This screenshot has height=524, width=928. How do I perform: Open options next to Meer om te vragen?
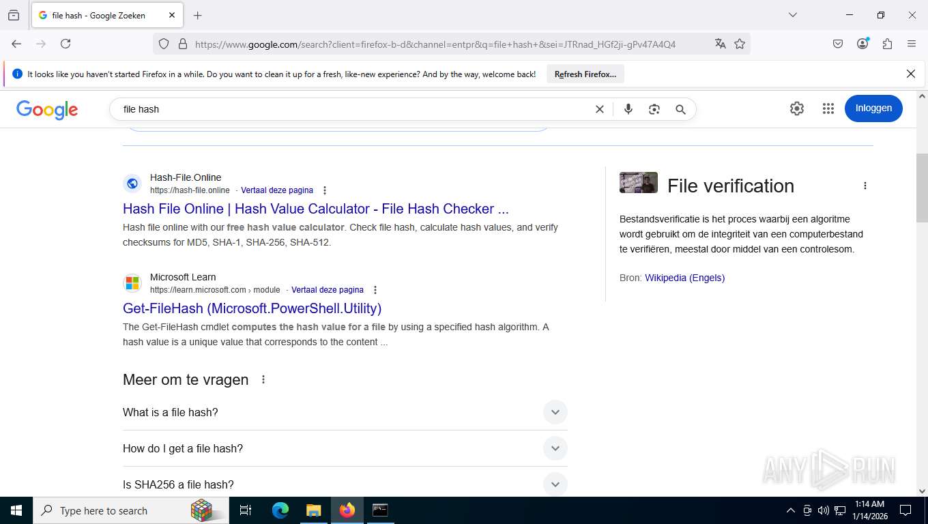pyautogui.click(x=263, y=380)
